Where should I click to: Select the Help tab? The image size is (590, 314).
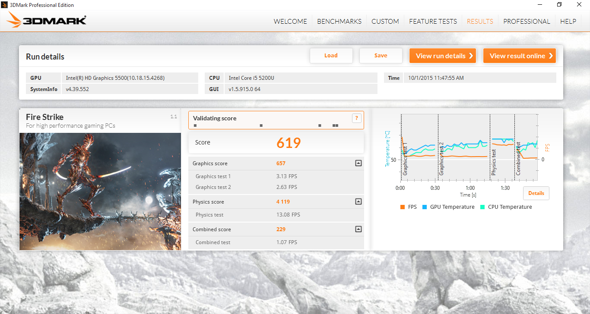coord(568,22)
